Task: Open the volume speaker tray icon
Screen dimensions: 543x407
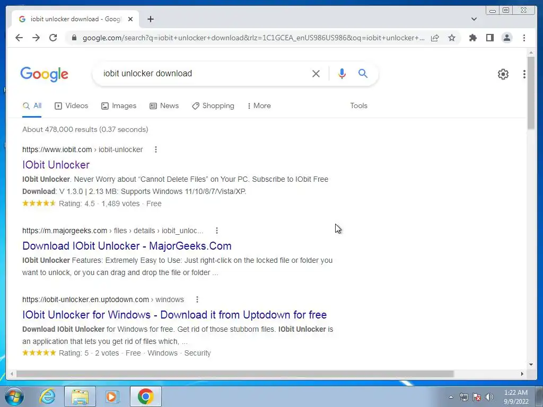Action: click(489, 397)
